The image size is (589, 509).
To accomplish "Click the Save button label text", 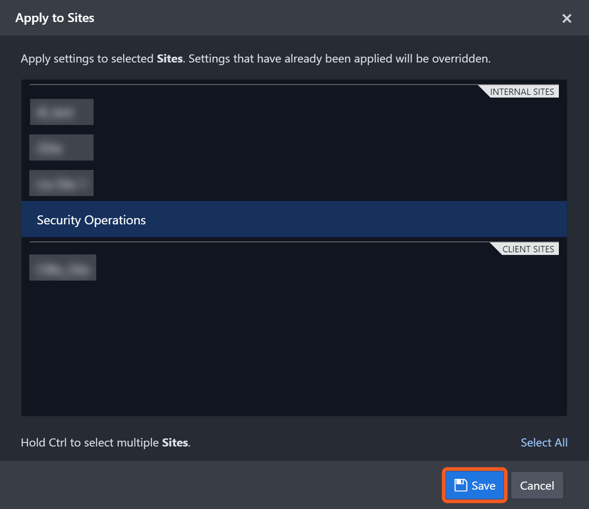I will tap(483, 486).
